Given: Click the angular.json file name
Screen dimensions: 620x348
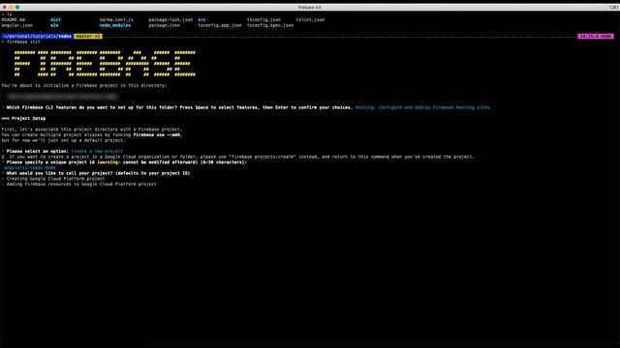Looking at the screenshot, I should (x=17, y=25).
